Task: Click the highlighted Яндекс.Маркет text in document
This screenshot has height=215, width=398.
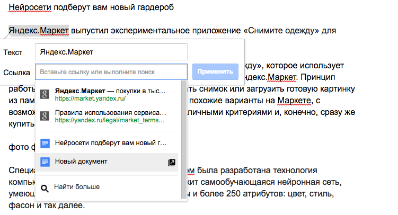Action: click(39, 31)
